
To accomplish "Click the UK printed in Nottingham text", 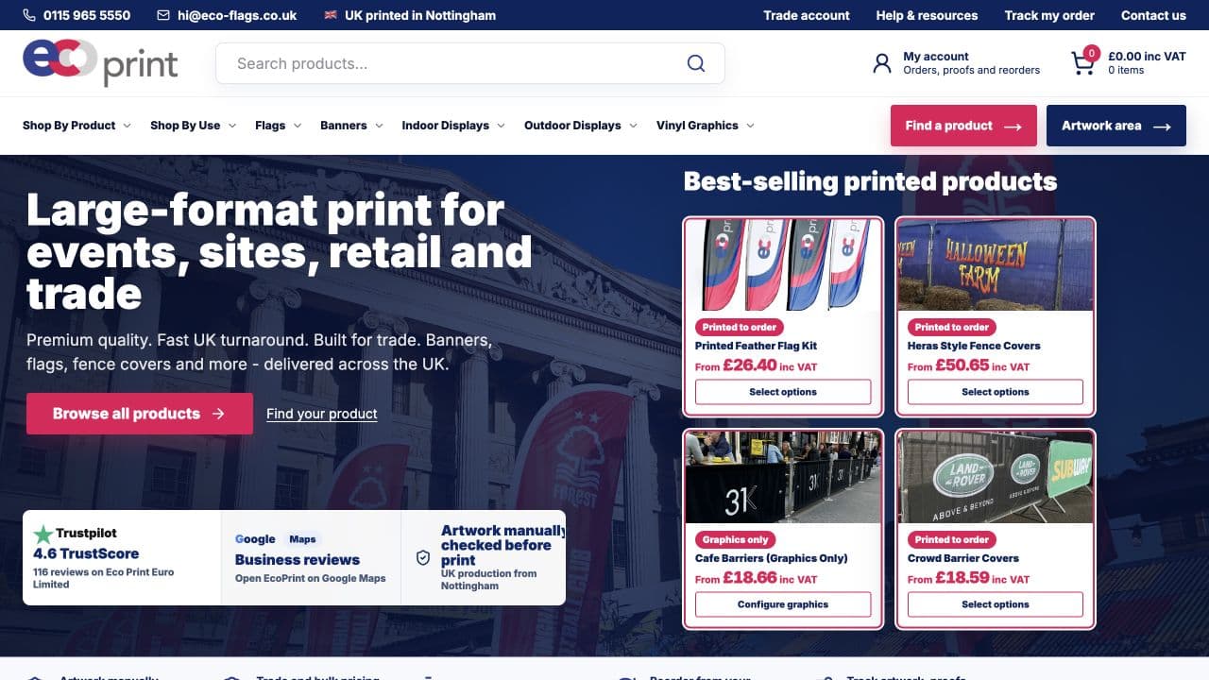I will (x=420, y=15).
